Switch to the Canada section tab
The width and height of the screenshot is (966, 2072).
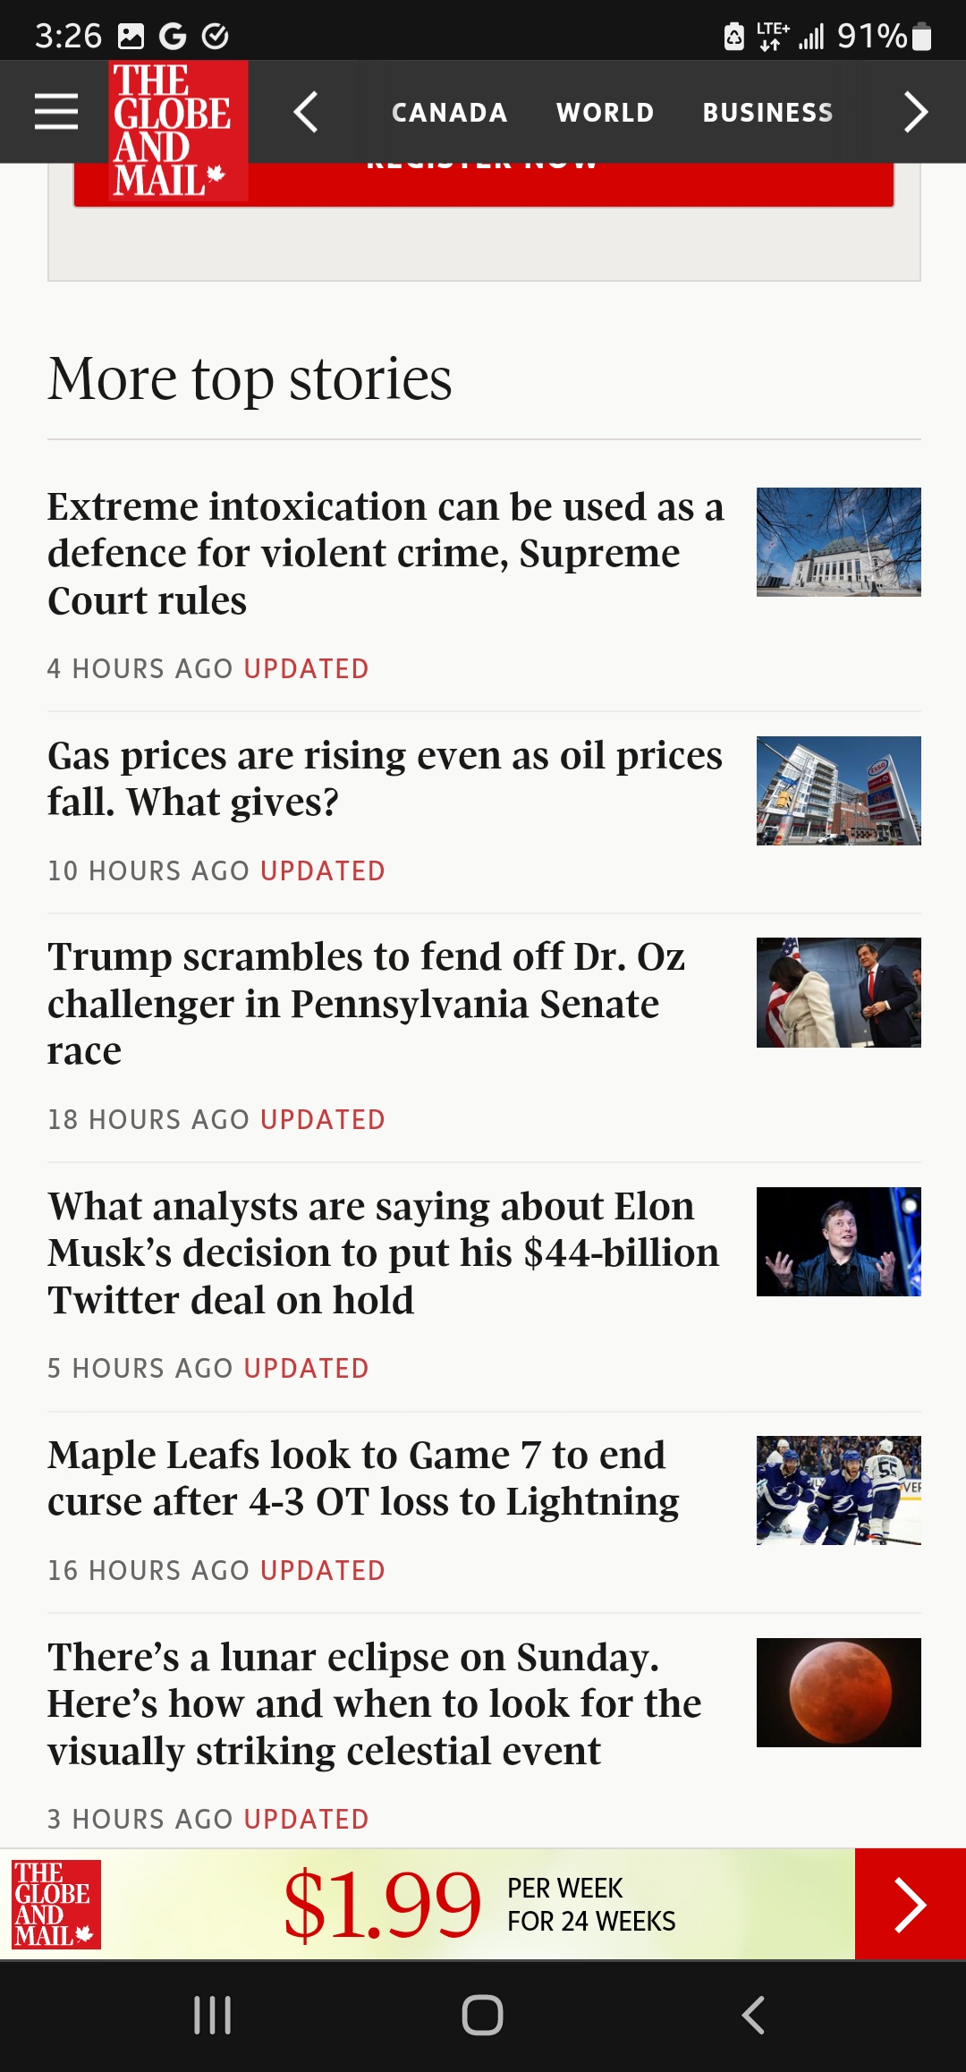coord(449,113)
